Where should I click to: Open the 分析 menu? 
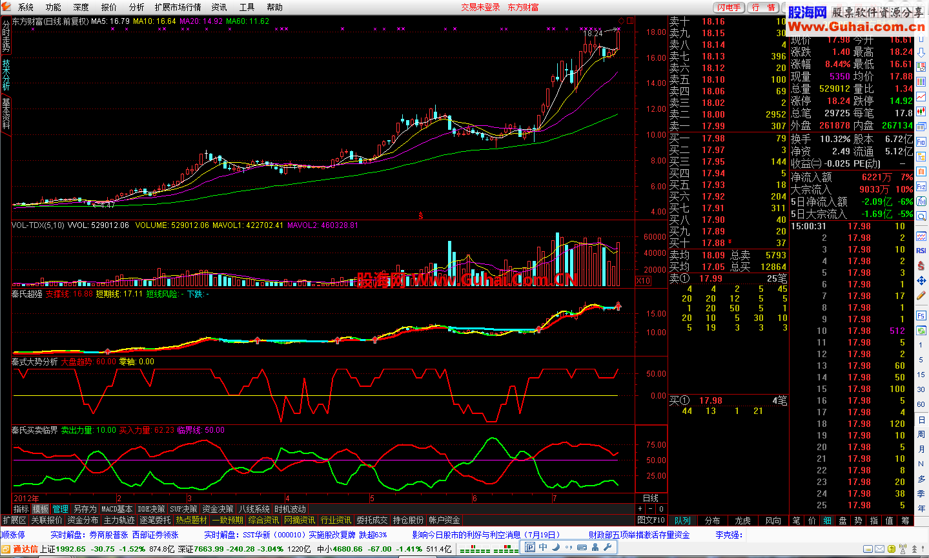click(137, 7)
